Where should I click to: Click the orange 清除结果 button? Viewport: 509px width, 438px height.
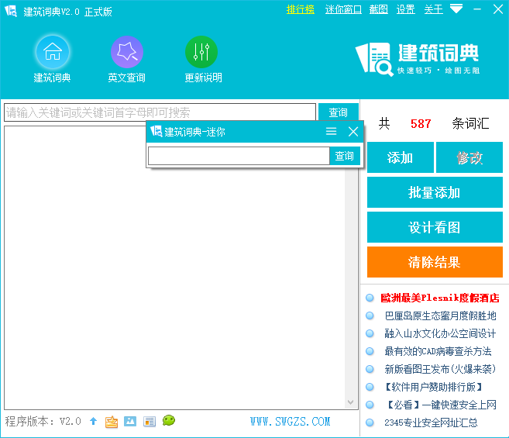click(x=435, y=262)
